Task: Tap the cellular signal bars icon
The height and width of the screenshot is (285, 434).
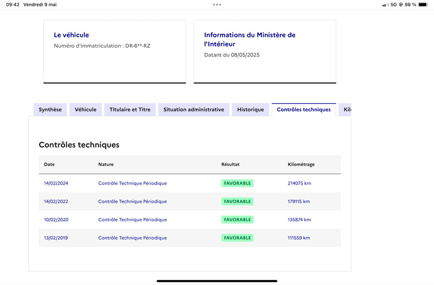Action: [x=385, y=4]
